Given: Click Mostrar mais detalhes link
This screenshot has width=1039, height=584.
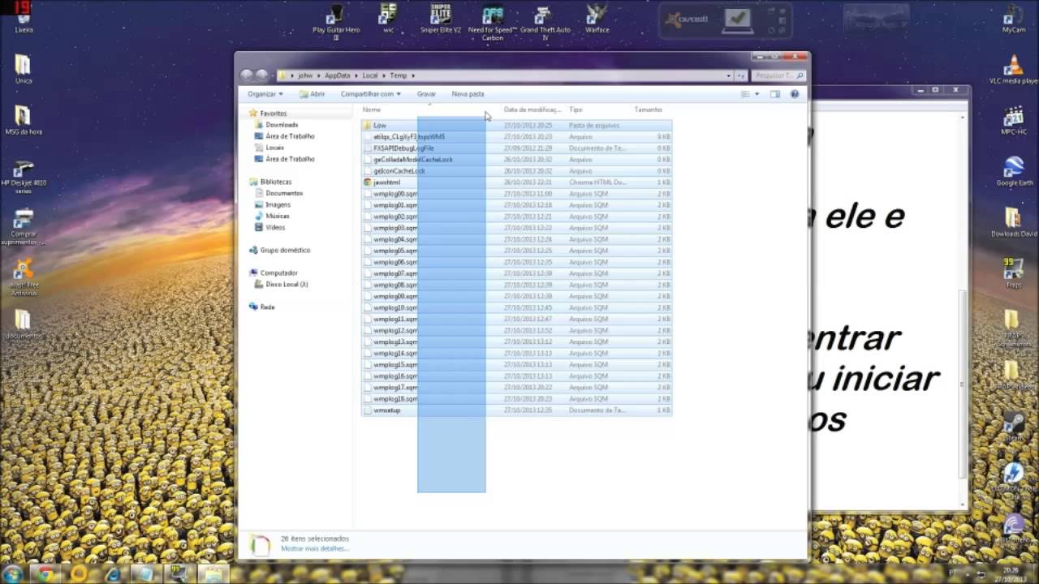Looking at the screenshot, I should (315, 549).
